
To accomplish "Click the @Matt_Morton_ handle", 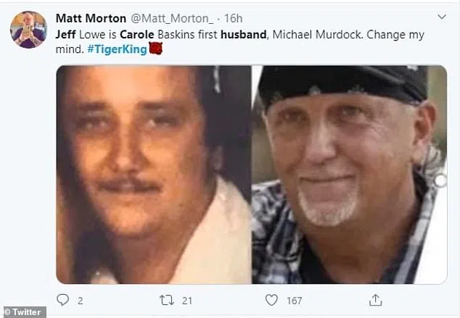I will coord(172,18).
